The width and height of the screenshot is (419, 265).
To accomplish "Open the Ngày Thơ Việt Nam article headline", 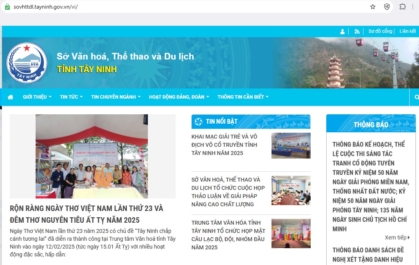I will [x=86, y=214].
